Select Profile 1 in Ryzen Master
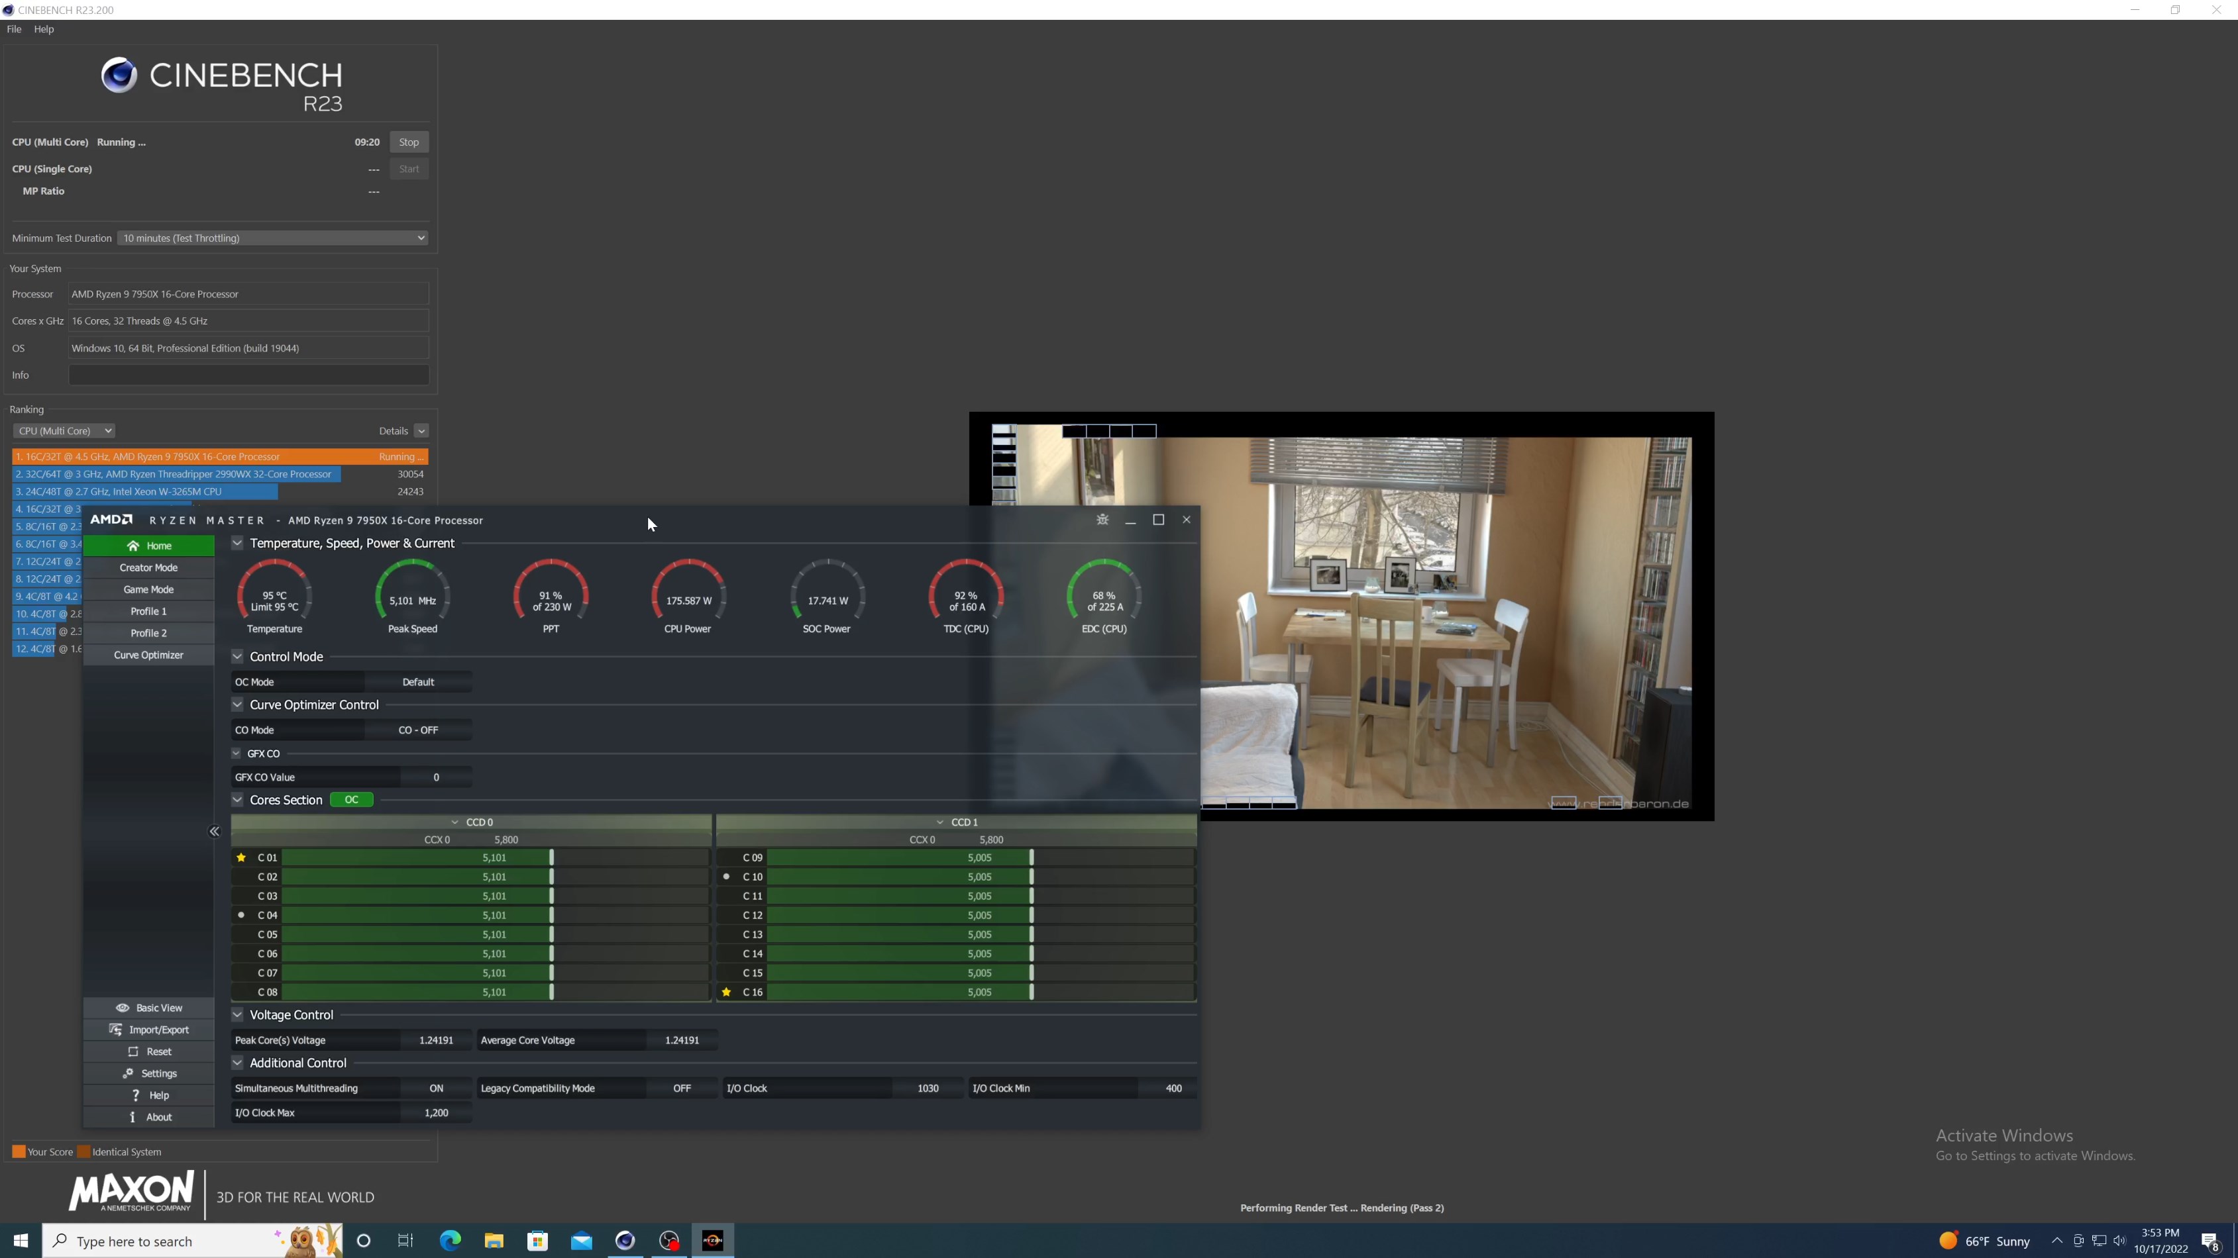The image size is (2238, 1258). pos(148,611)
